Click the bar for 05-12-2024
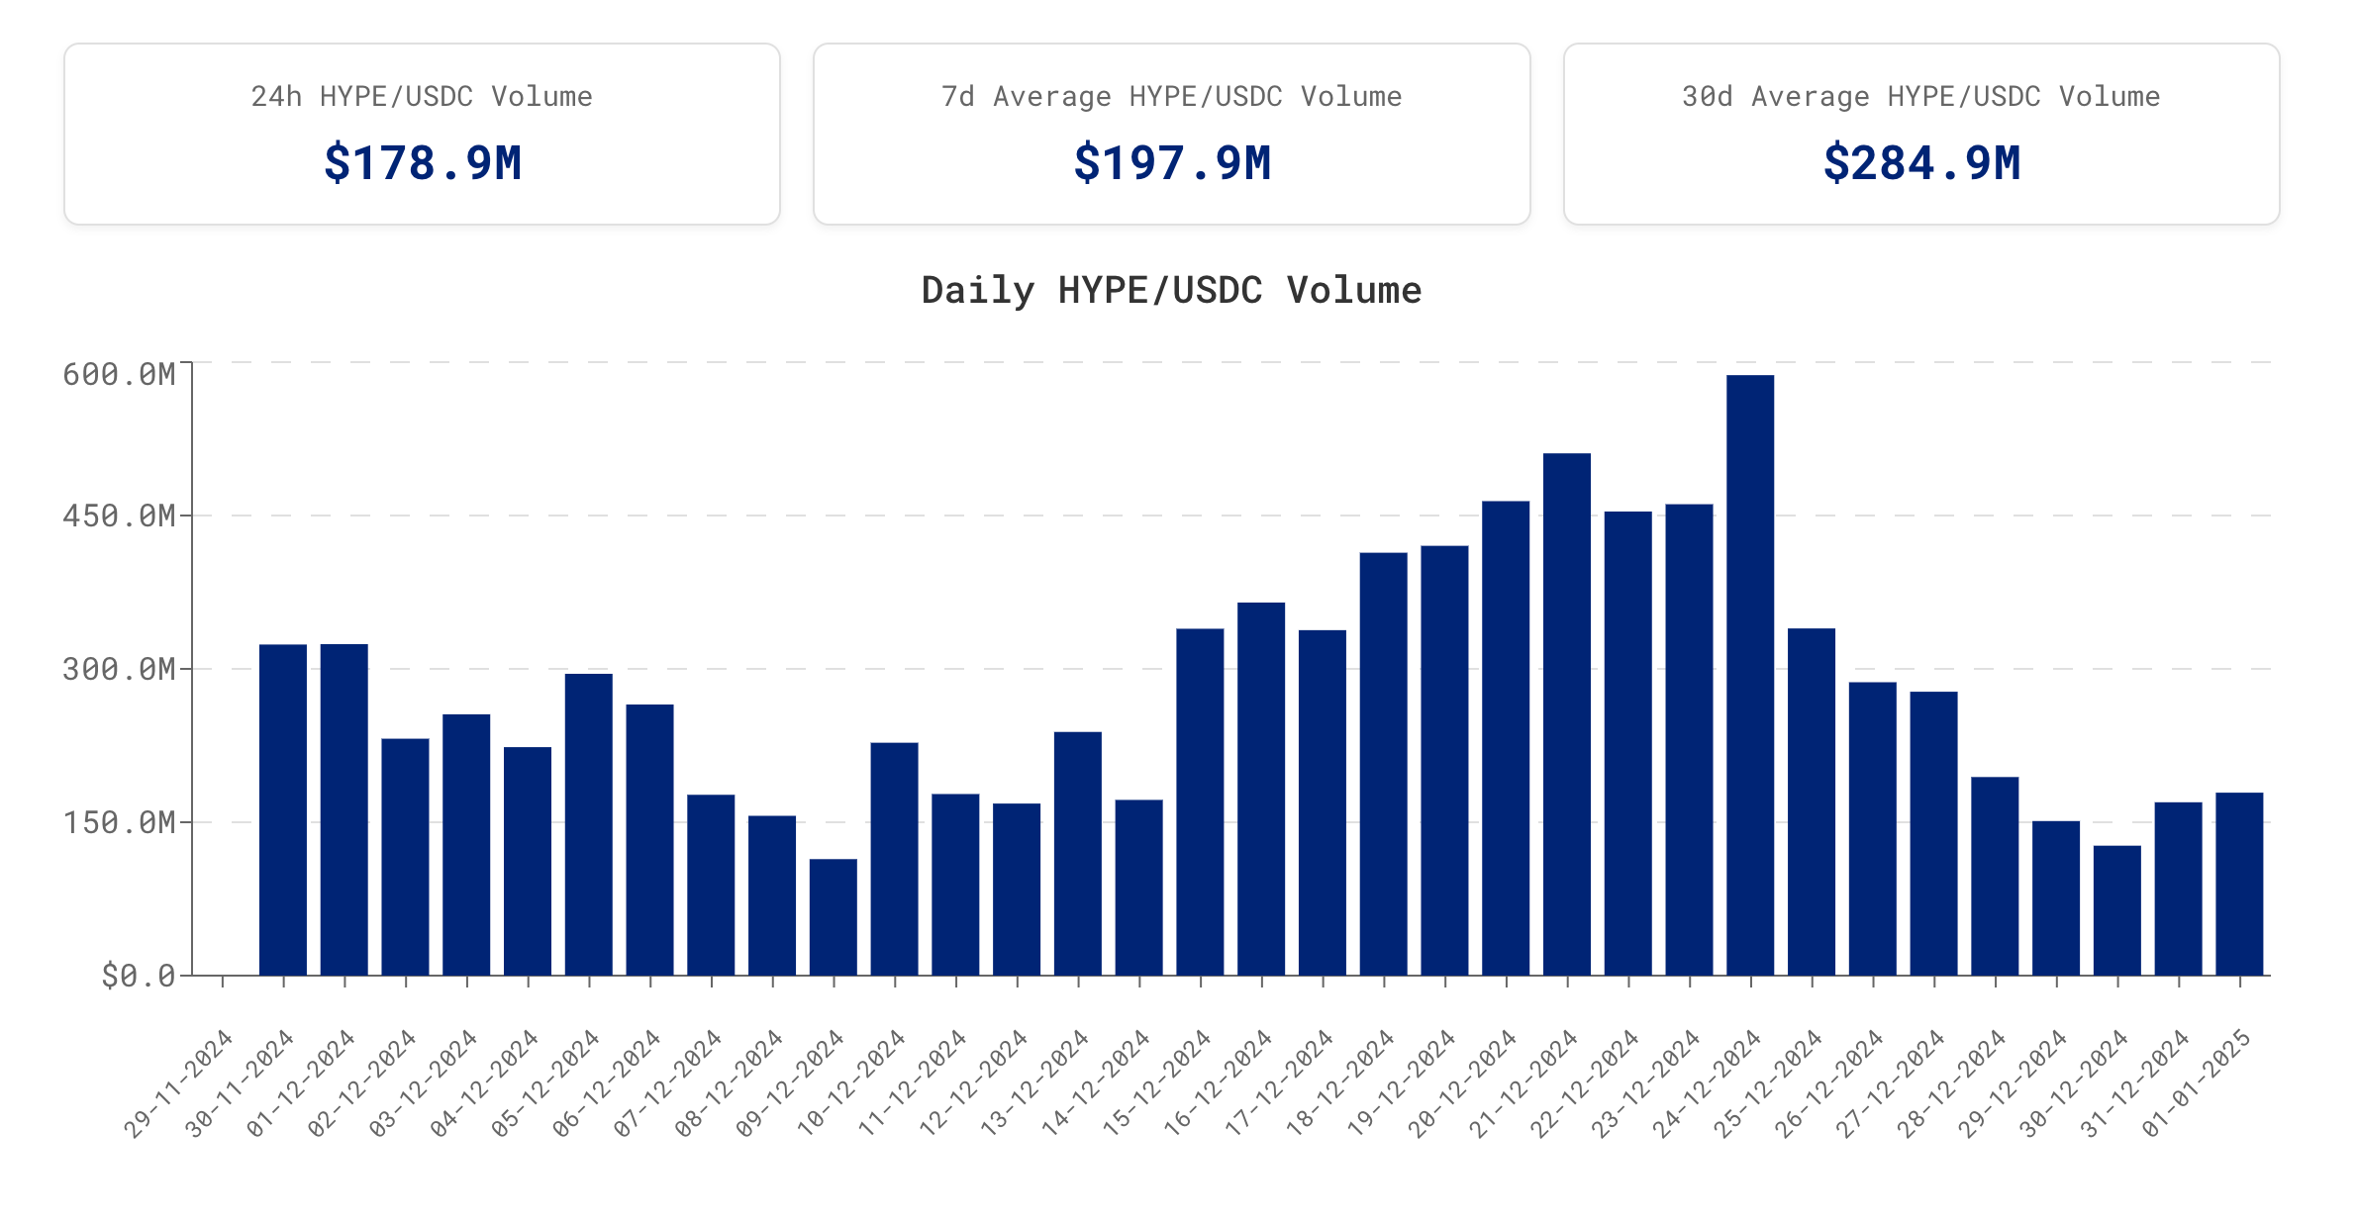The width and height of the screenshot is (2358, 1221). pyautogui.click(x=589, y=824)
